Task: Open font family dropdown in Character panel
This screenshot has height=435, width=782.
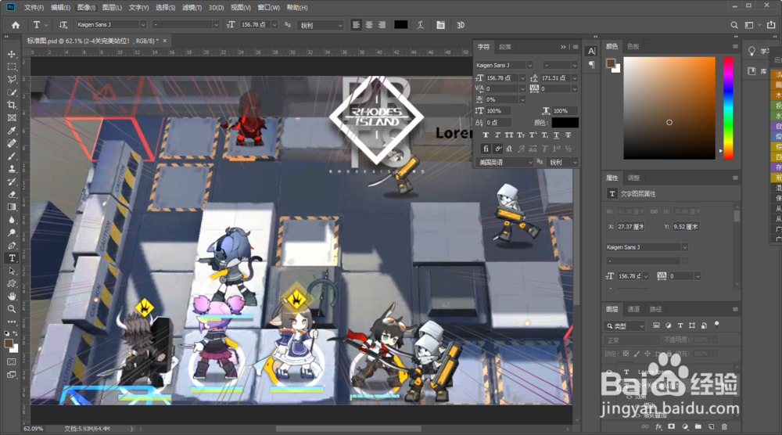Action: (x=529, y=66)
